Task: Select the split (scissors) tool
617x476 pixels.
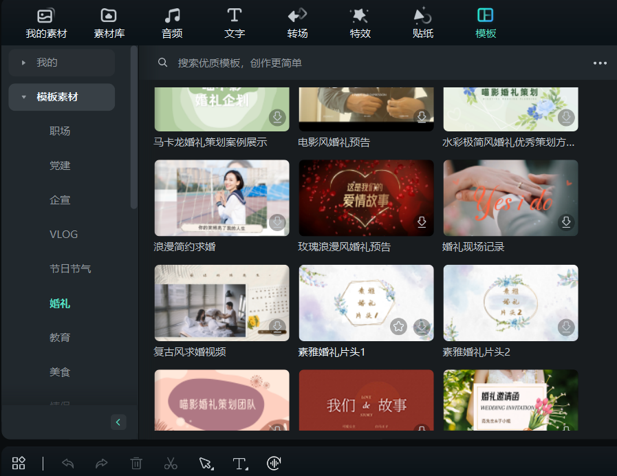Action: [171, 463]
